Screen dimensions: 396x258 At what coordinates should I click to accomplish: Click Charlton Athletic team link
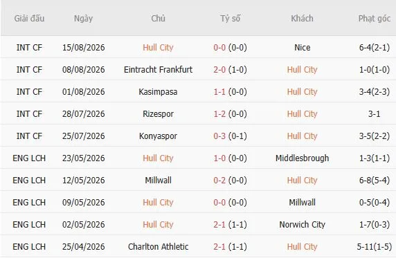pos(158,247)
